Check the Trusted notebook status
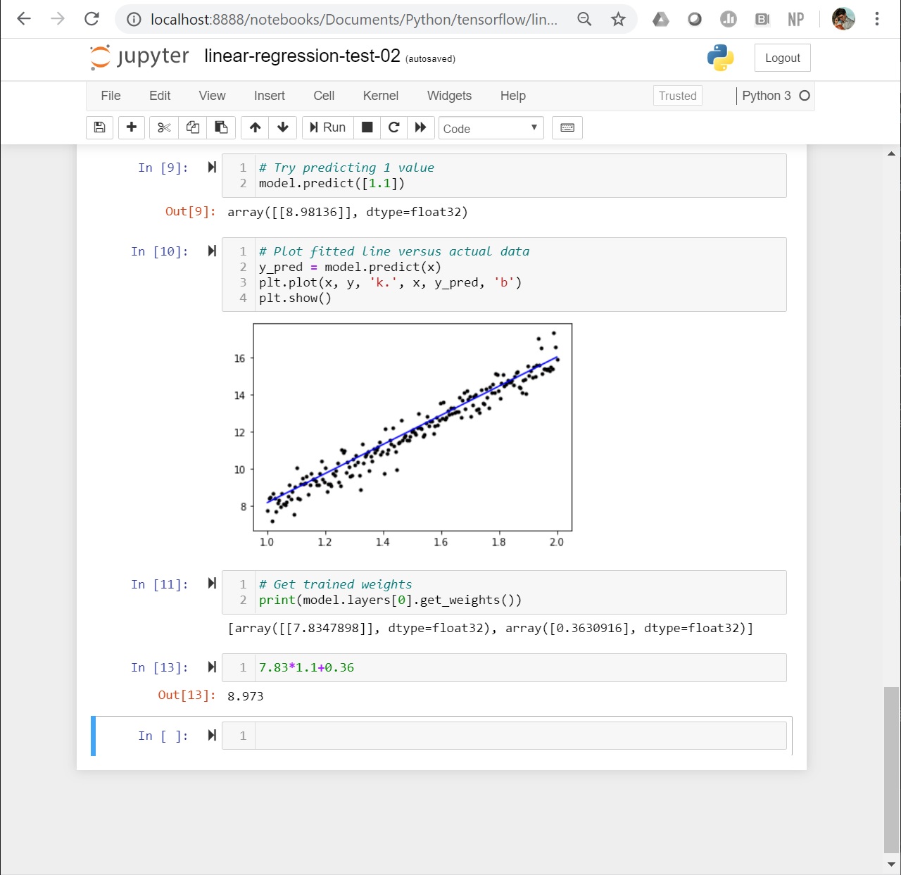The image size is (901, 875). pos(676,96)
